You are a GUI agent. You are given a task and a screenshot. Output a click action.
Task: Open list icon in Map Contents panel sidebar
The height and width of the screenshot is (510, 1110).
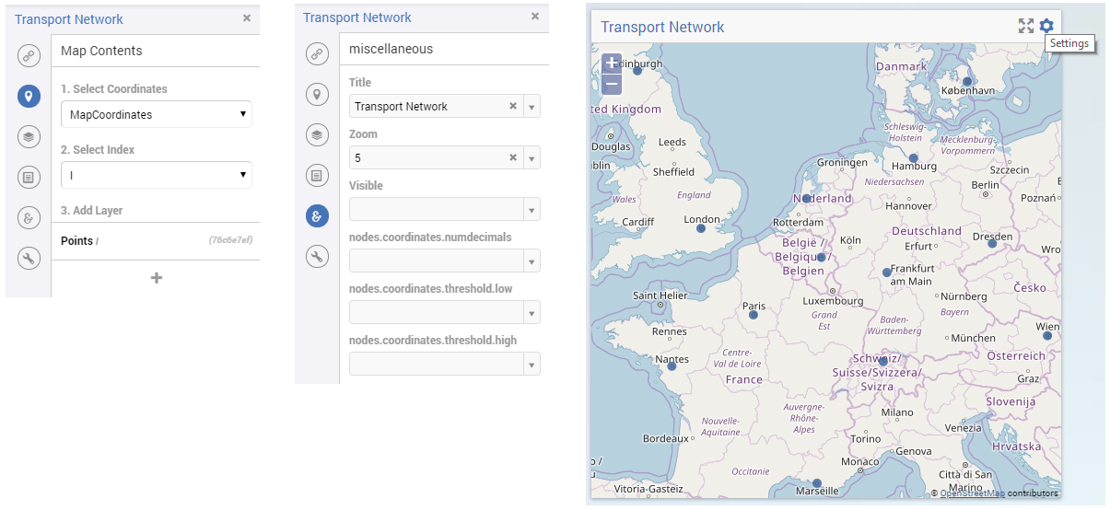click(x=29, y=177)
